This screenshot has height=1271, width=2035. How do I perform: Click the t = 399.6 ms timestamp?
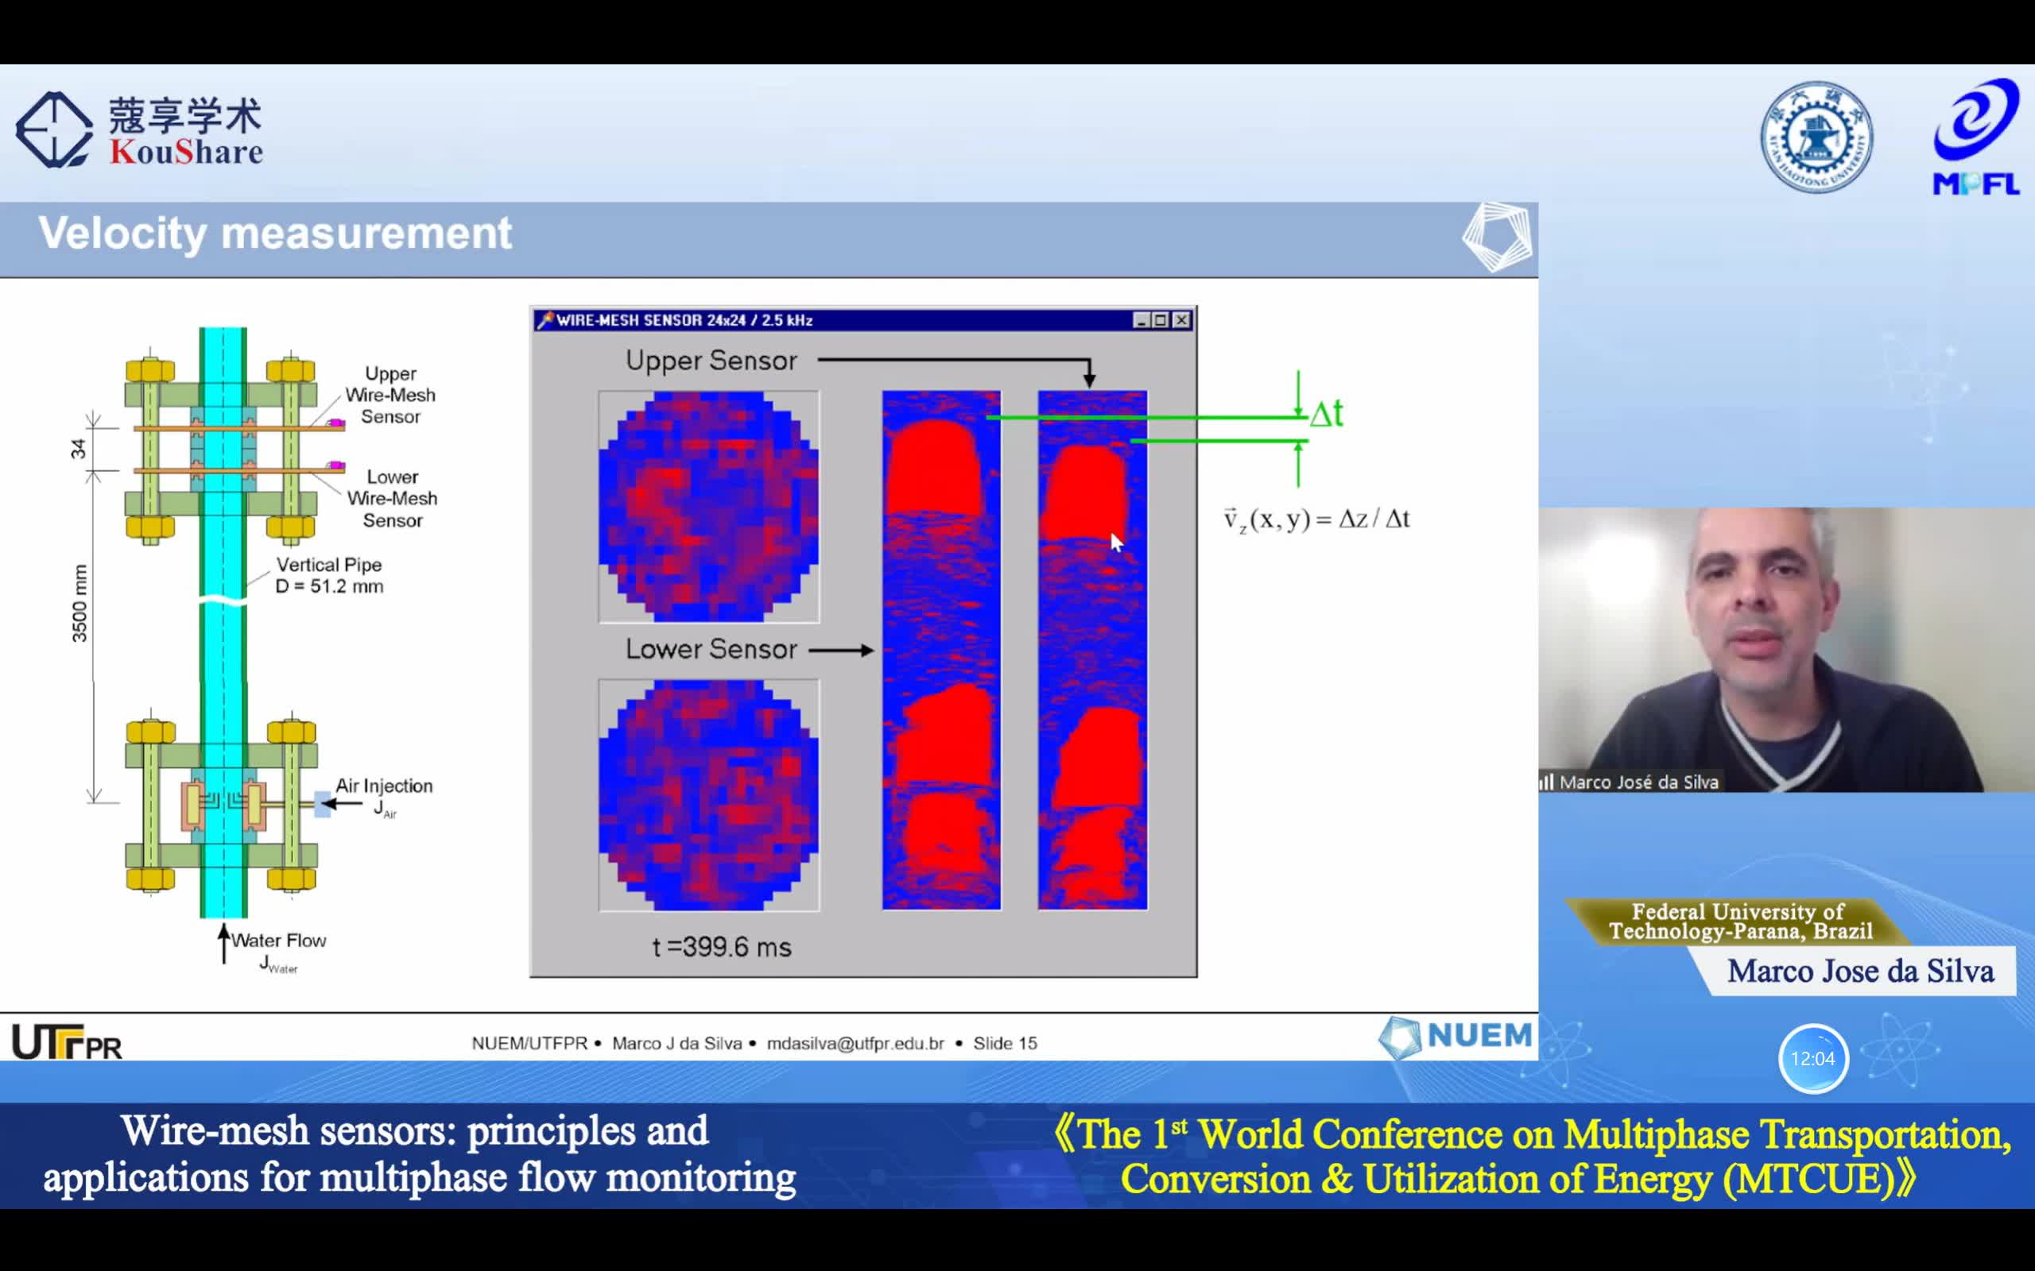722,948
